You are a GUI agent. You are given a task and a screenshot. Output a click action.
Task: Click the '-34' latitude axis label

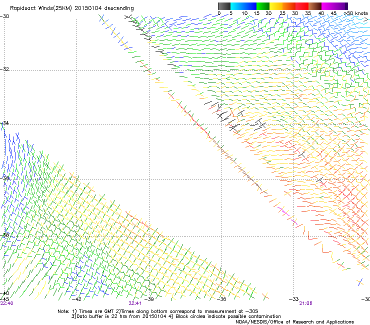point(4,123)
